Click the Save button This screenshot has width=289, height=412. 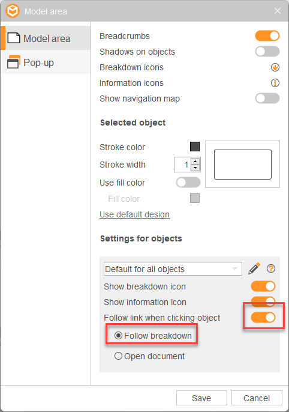click(201, 398)
